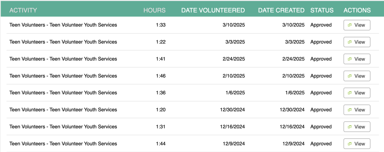Click View icon for 2/10/2025 entry
Image resolution: width=384 pixels, height=152 pixels.
(349, 76)
